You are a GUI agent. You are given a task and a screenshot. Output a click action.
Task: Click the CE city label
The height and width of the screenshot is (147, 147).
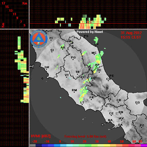(x=111, y=113)
